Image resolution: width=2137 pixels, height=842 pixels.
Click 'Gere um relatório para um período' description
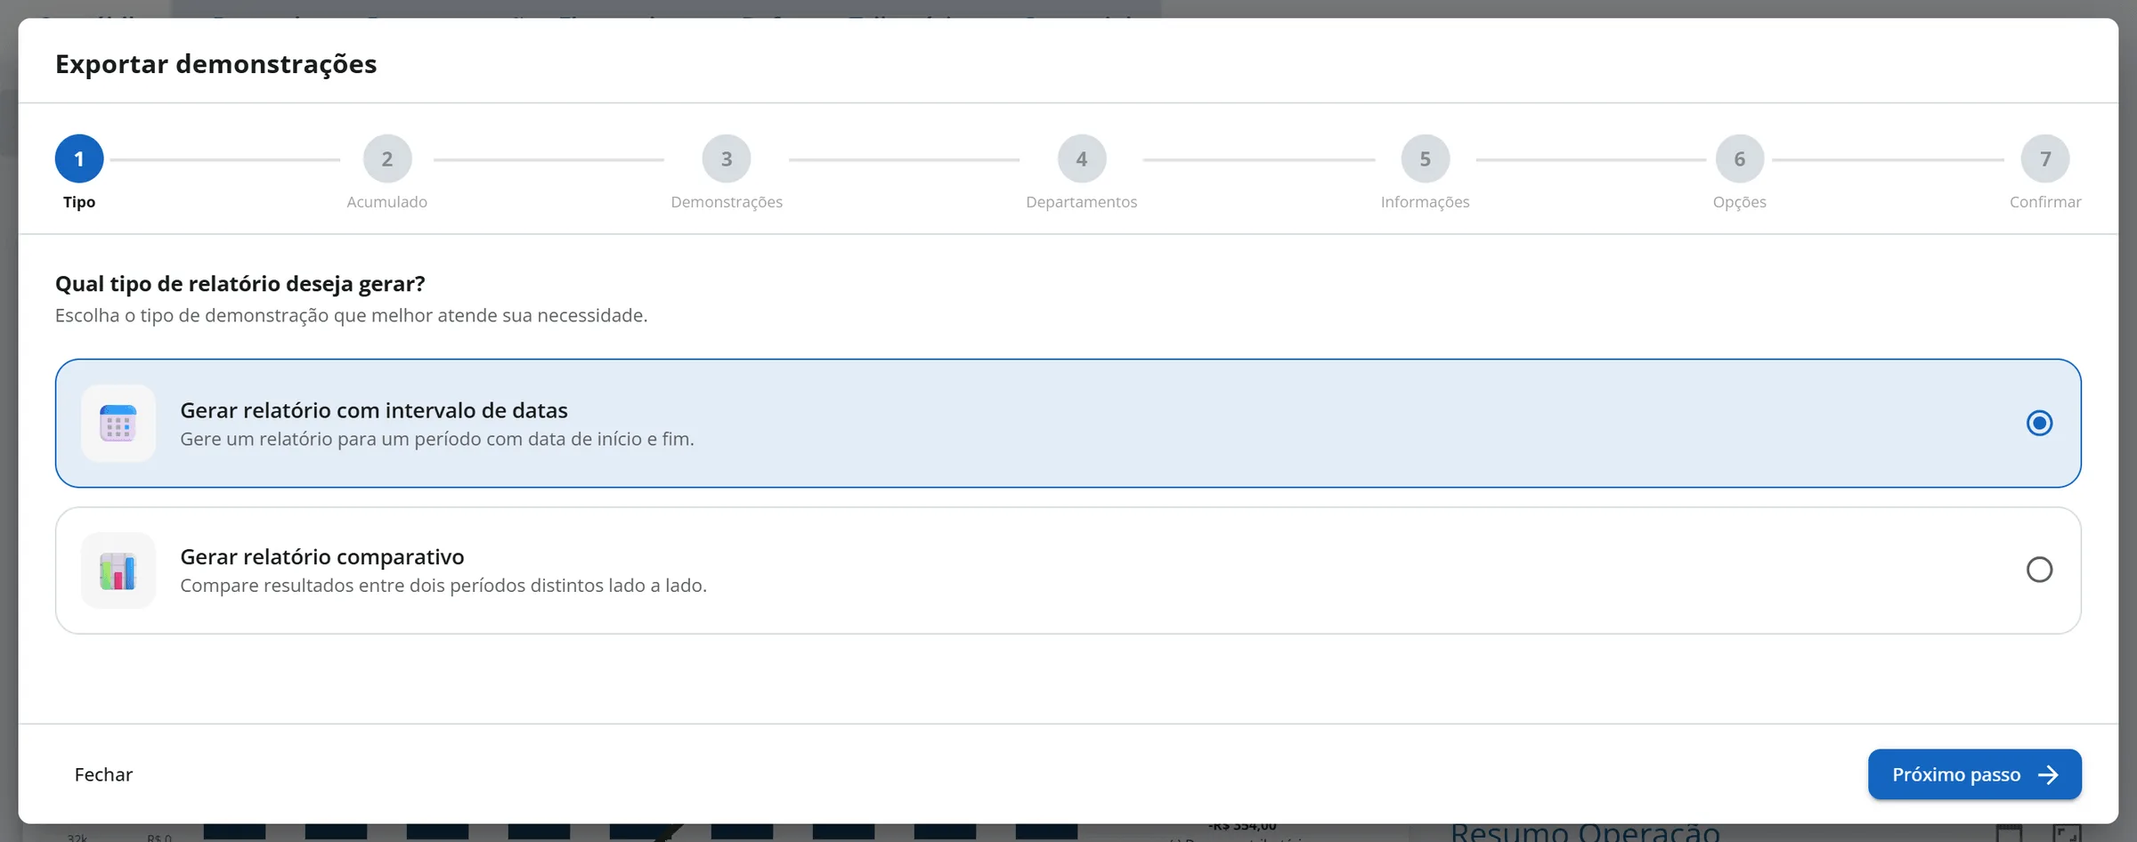click(437, 439)
